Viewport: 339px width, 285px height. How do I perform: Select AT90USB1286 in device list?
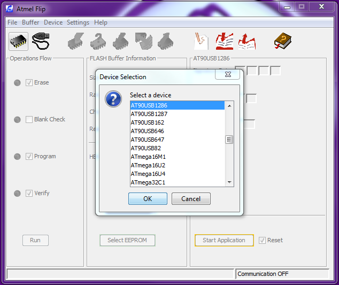tap(178, 105)
